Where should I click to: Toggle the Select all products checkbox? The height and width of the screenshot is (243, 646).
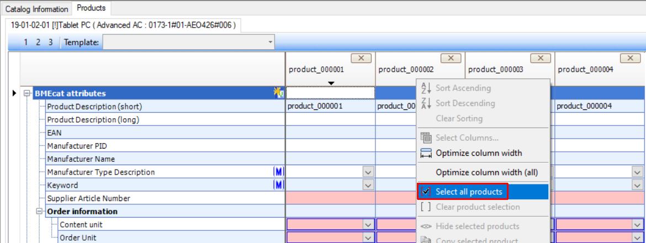pyautogui.click(x=425, y=192)
